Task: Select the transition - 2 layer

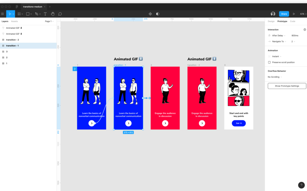Action: pyautogui.click(x=13, y=40)
